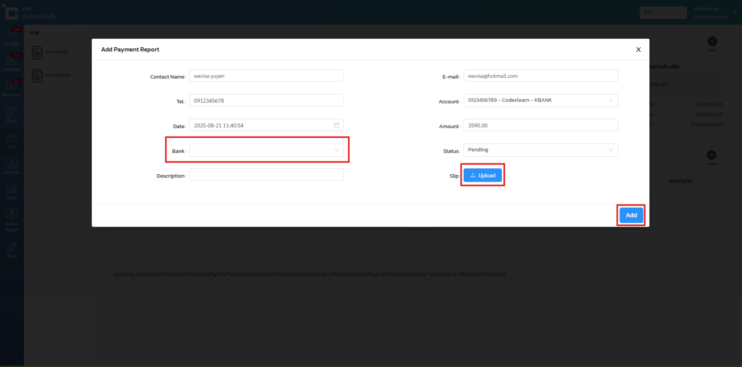Click the Create plus icon
Viewport: 742px width, 367px height.
click(711, 155)
